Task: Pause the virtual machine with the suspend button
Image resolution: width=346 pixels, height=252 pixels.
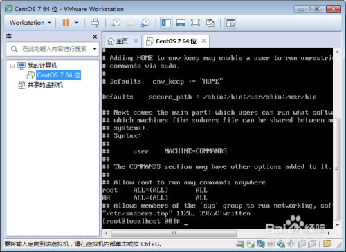Action: (x=66, y=23)
